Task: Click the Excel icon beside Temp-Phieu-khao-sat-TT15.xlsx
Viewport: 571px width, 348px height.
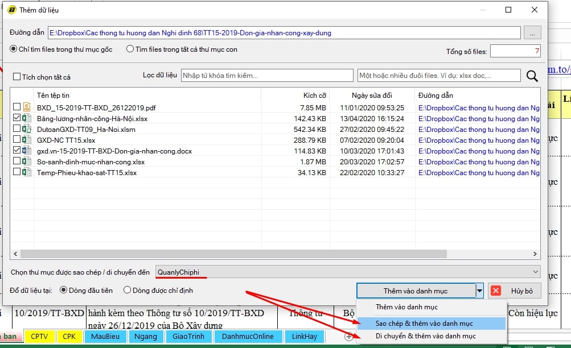Action: [x=26, y=172]
